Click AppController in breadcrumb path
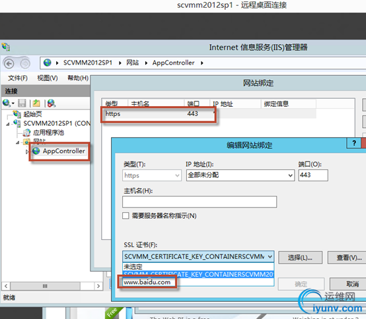 (x=174, y=63)
